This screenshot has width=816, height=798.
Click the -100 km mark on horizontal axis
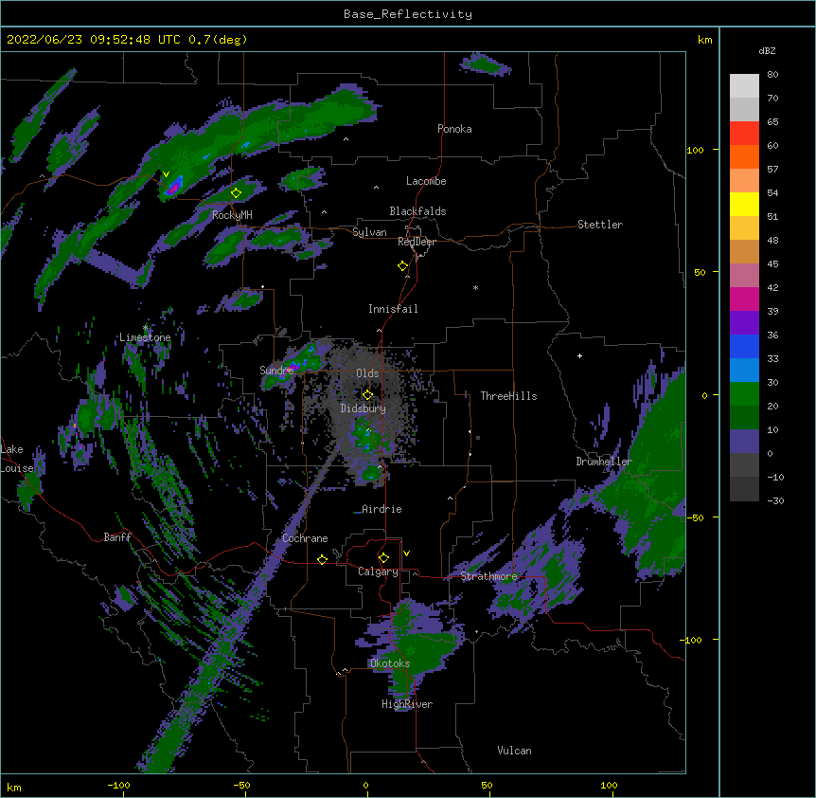[x=118, y=785]
